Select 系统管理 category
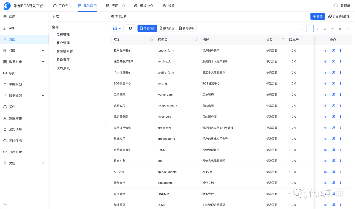The width and height of the screenshot is (355, 209). coord(63,35)
